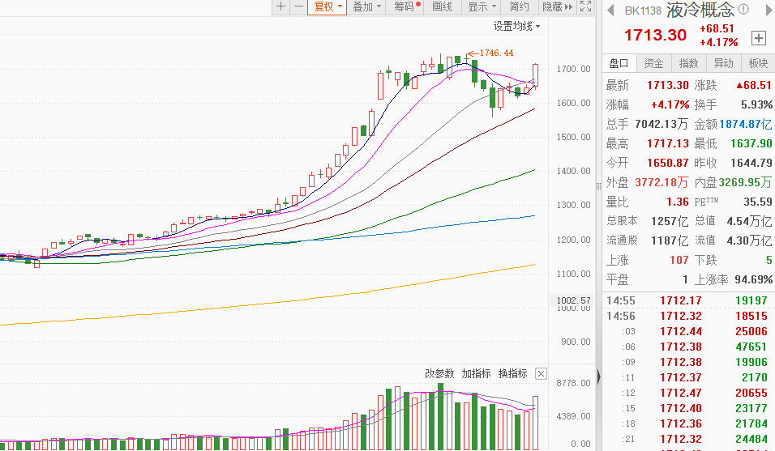The height and width of the screenshot is (451, 775).
Task: Activate the 画线 drawing tool
Action: point(442,6)
